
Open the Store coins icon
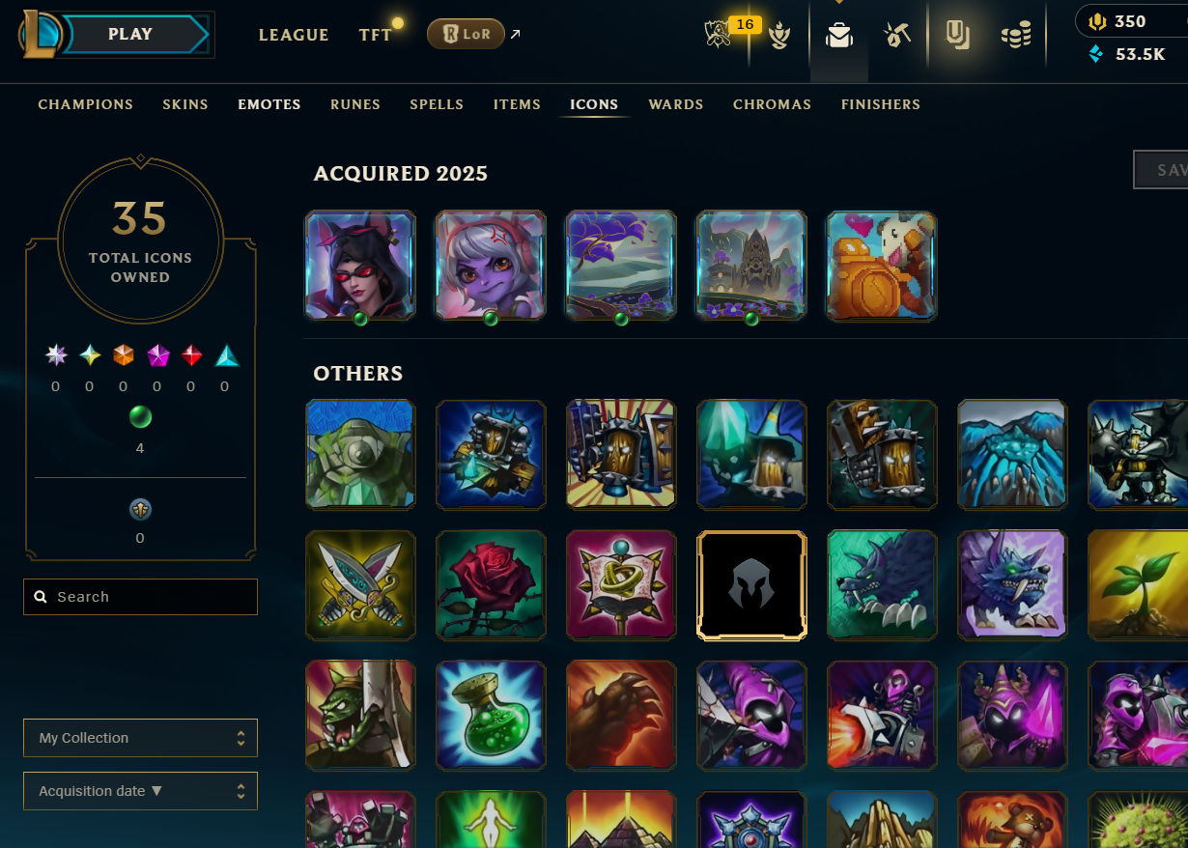(1015, 36)
